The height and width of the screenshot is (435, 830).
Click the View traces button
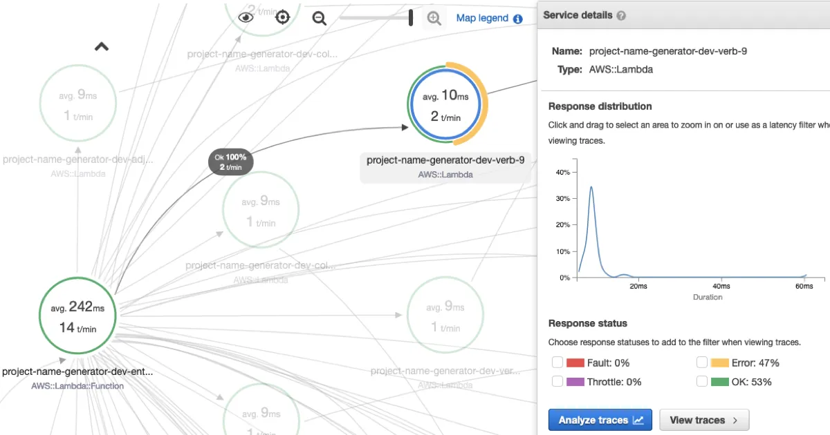coord(704,420)
